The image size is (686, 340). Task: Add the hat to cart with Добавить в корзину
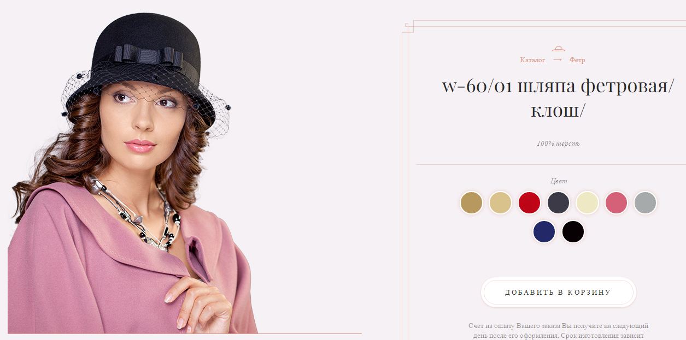click(558, 292)
